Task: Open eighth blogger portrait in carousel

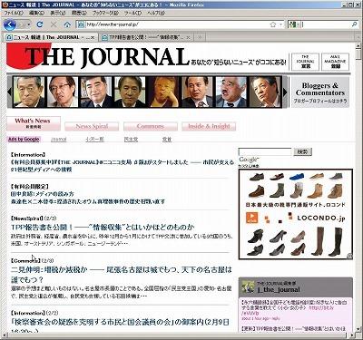Action: 265,92
